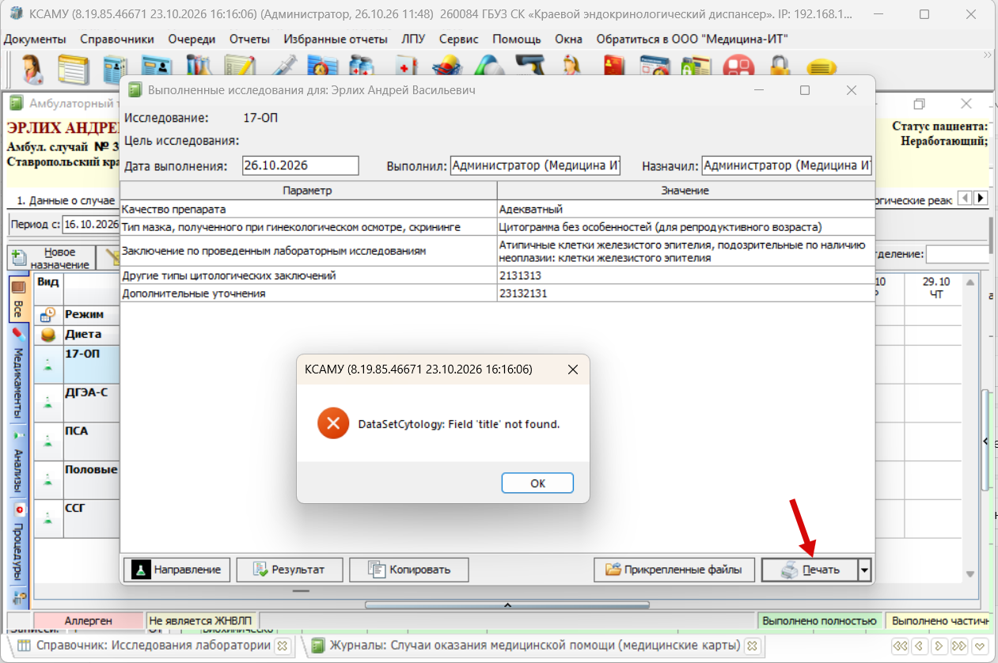Select the Медикаменты side tab

click(x=17, y=373)
